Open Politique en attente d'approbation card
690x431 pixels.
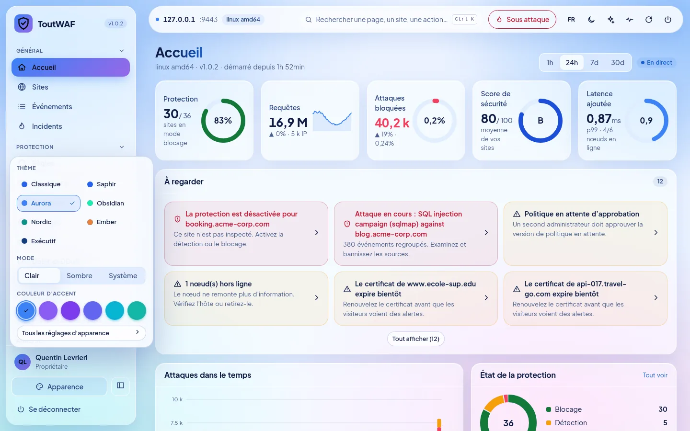point(586,234)
